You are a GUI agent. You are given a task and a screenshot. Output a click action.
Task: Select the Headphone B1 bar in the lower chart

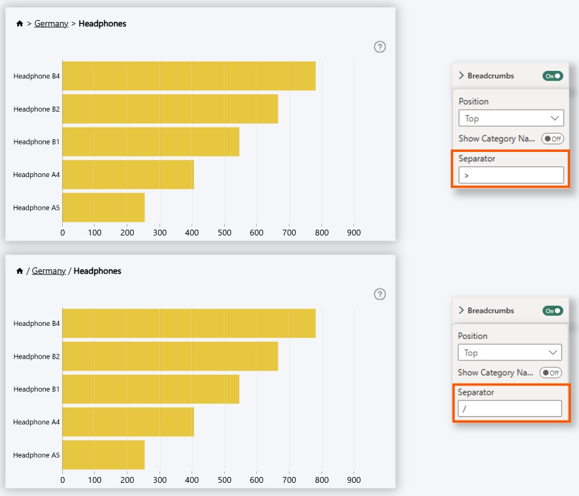click(151, 389)
